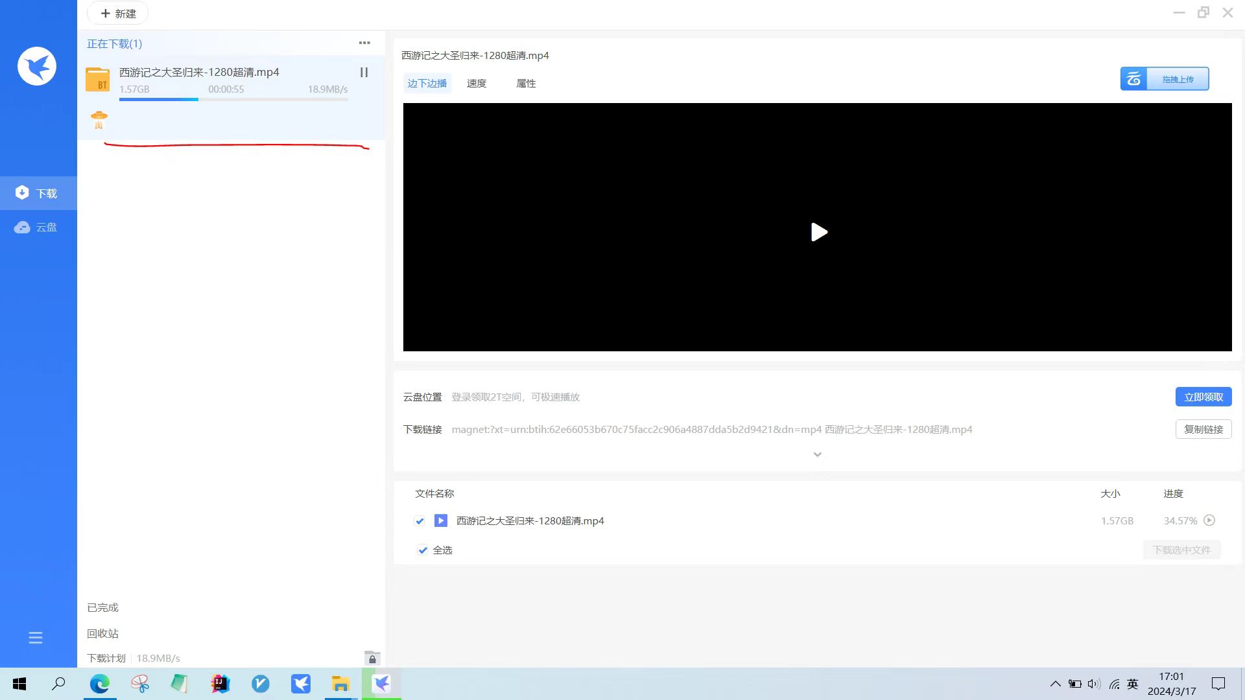Toggle the 全选 select-all checkbox
Screen dimensions: 1245x700
click(x=423, y=550)
